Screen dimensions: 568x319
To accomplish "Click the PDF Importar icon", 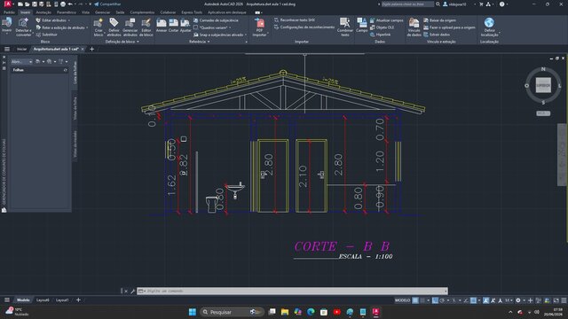I will tap(259, 23).
